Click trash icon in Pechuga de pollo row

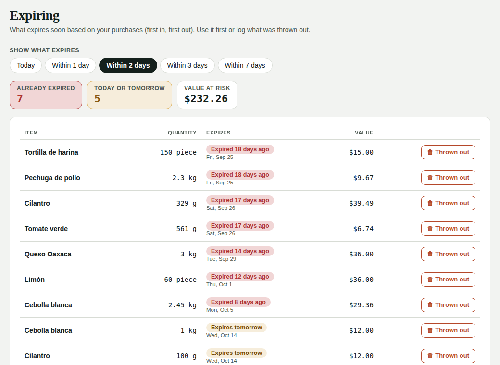pyautogui.click(x=430, y=178)
